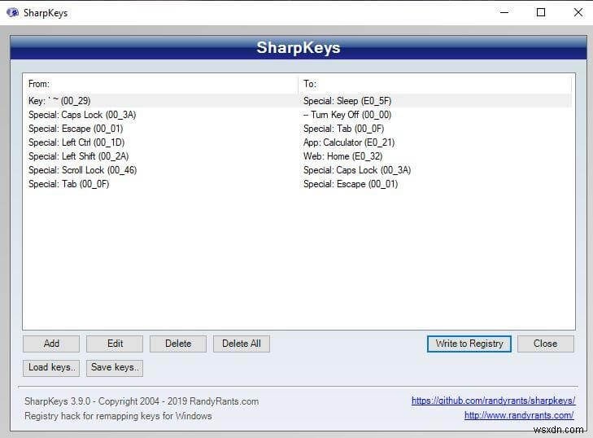Open the Load keys.. dialog

pos(51,368)
